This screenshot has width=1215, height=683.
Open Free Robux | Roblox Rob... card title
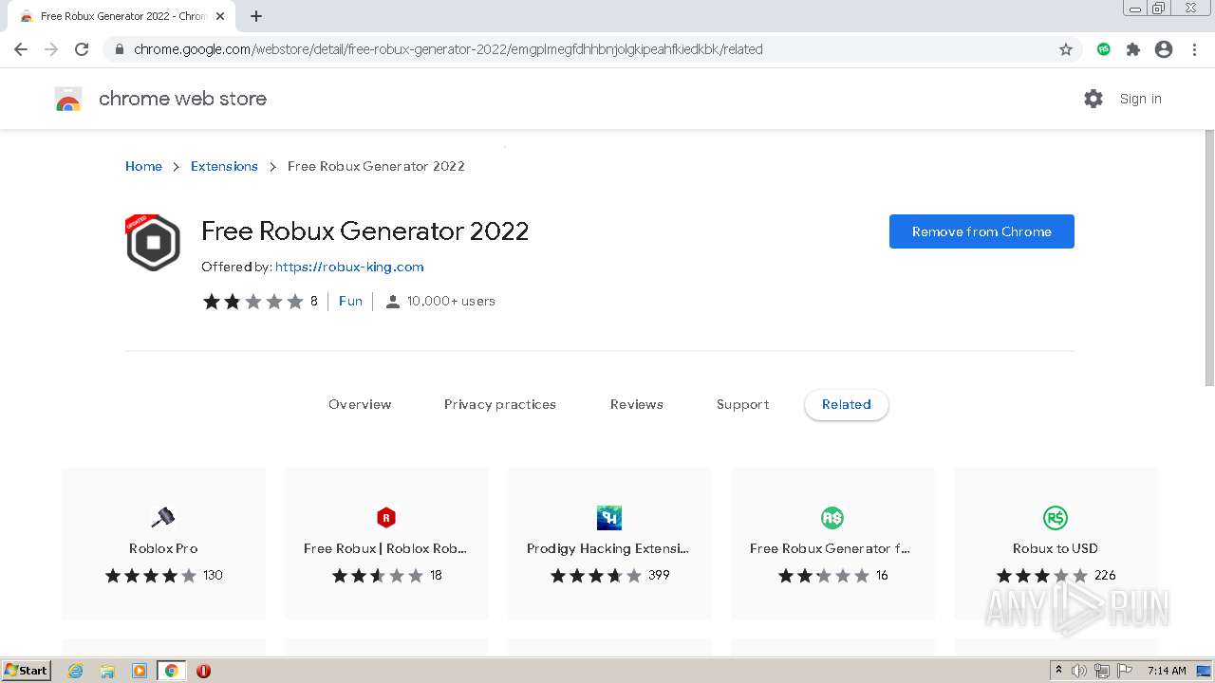[x=385, y=548]
